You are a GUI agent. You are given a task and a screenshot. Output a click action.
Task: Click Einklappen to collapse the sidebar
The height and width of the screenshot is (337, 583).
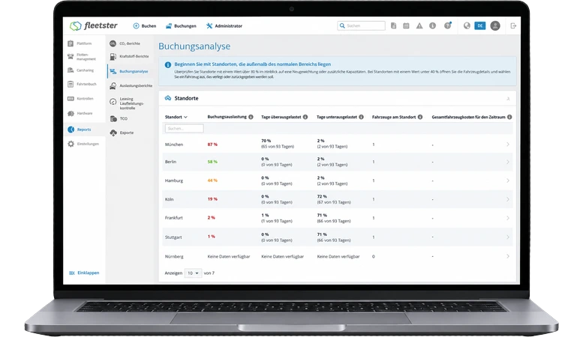click(x=84, y=273)
